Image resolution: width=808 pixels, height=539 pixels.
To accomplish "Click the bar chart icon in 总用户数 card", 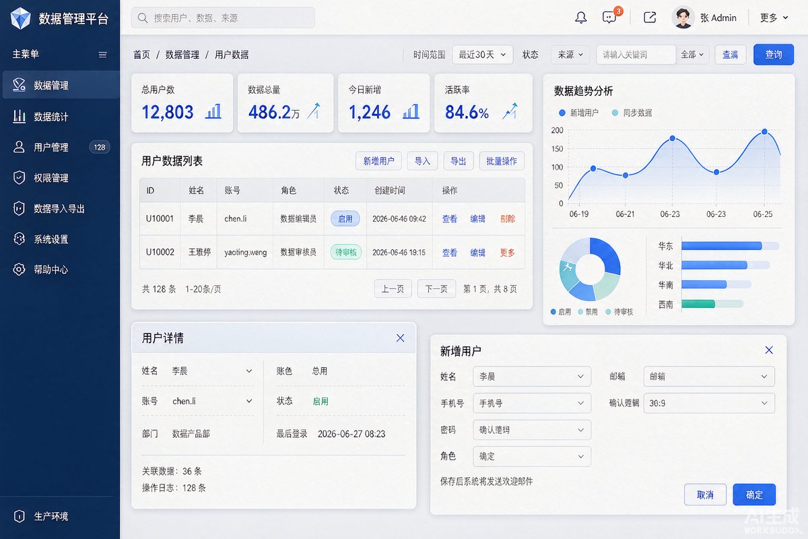I will 213,111.
